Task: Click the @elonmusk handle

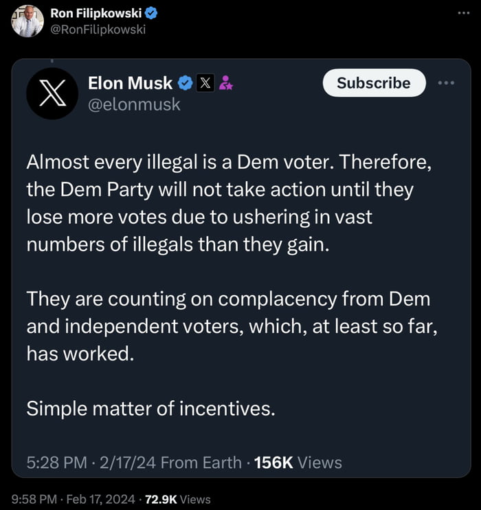Action: [x=134, y=104]
